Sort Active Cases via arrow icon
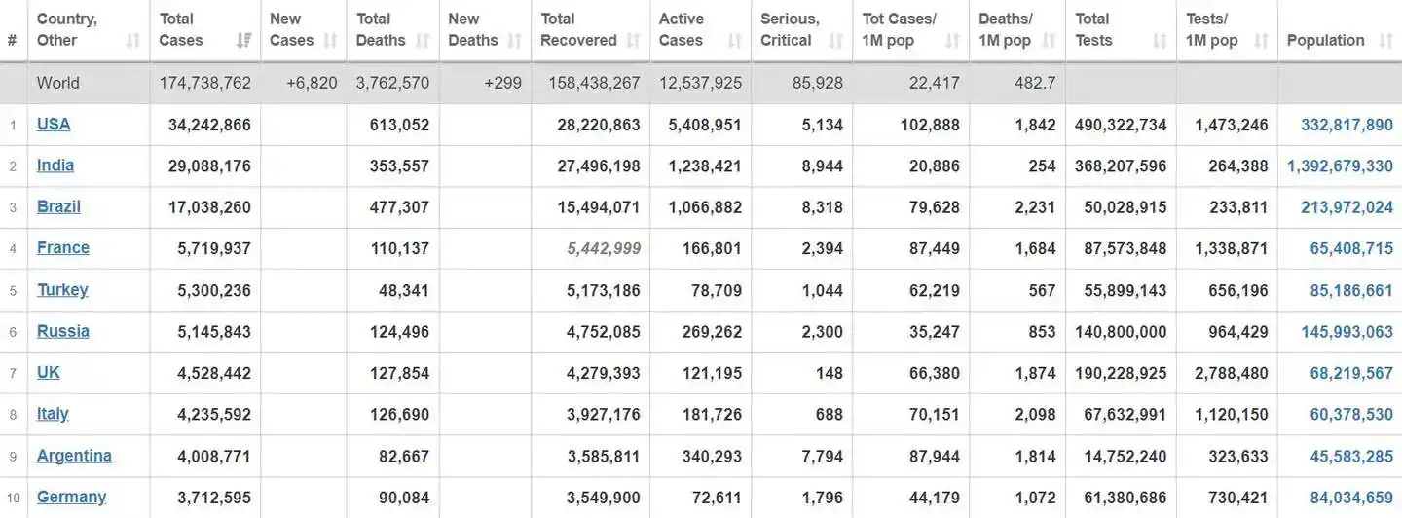The image size is (1402, 518). pos(735,41)
